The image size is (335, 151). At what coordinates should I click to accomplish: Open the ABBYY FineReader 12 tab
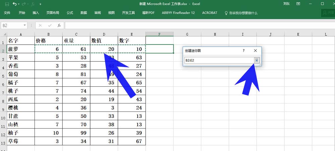click(179, 13)
